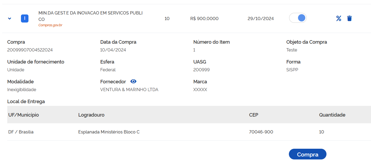The image size is (371, 164).
Task: Click the blue "I" badge icon
Action: point(25,18)
